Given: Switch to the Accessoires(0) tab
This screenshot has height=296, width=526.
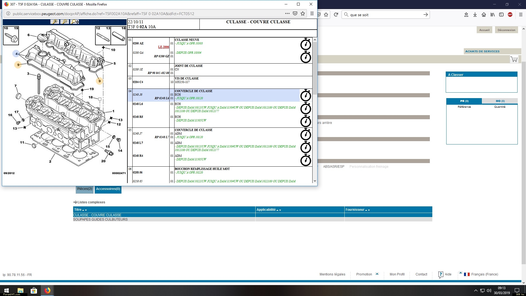Looking at the screenshot, I should tap(108, 189).
